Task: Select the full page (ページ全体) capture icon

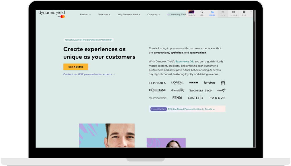Action: [233, 13]
